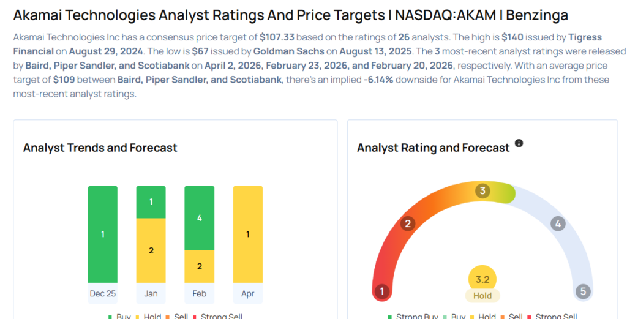
Task: Click gauge marker number 2
Action: point(407,223)
